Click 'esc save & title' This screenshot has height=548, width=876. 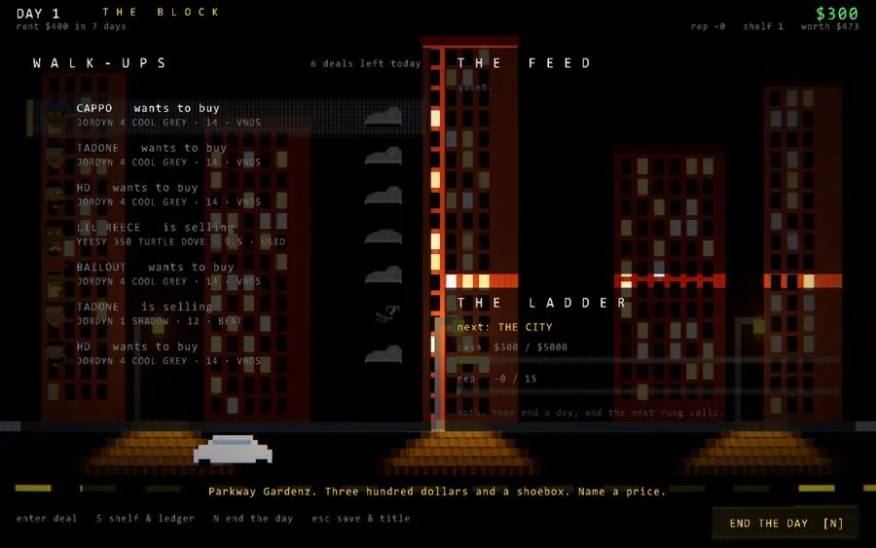361,519
